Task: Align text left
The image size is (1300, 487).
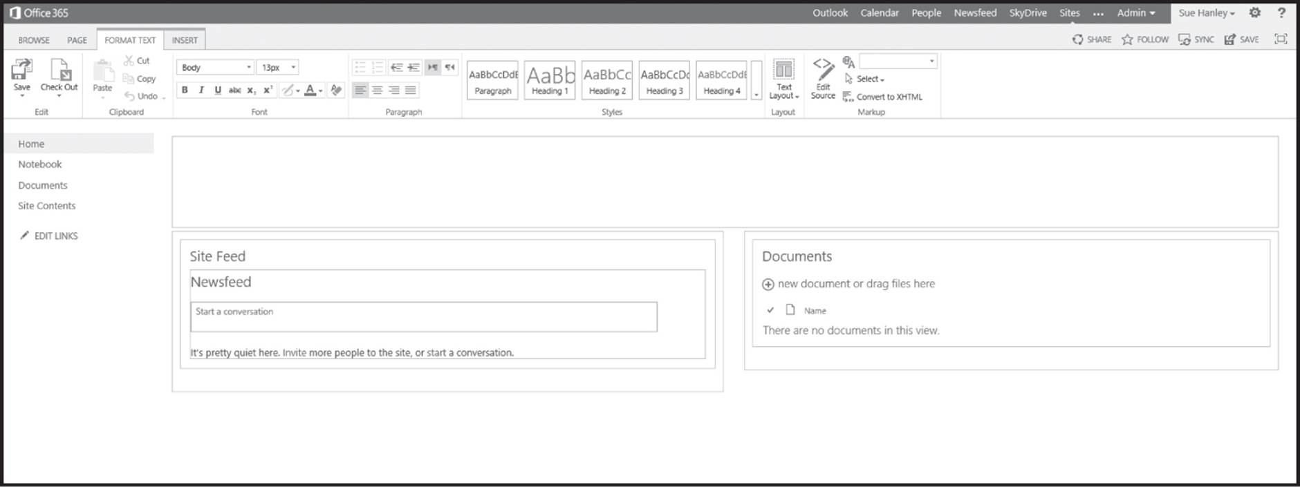Action: tap(360, 90)
